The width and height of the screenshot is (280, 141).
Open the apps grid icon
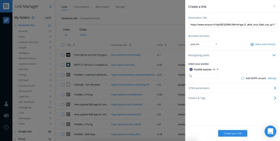[x=6, y=6]
